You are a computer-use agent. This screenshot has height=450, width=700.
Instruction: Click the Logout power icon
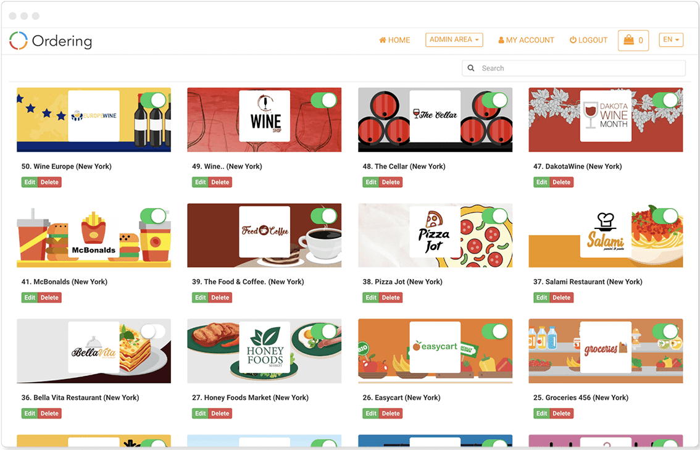click(573, 40)
